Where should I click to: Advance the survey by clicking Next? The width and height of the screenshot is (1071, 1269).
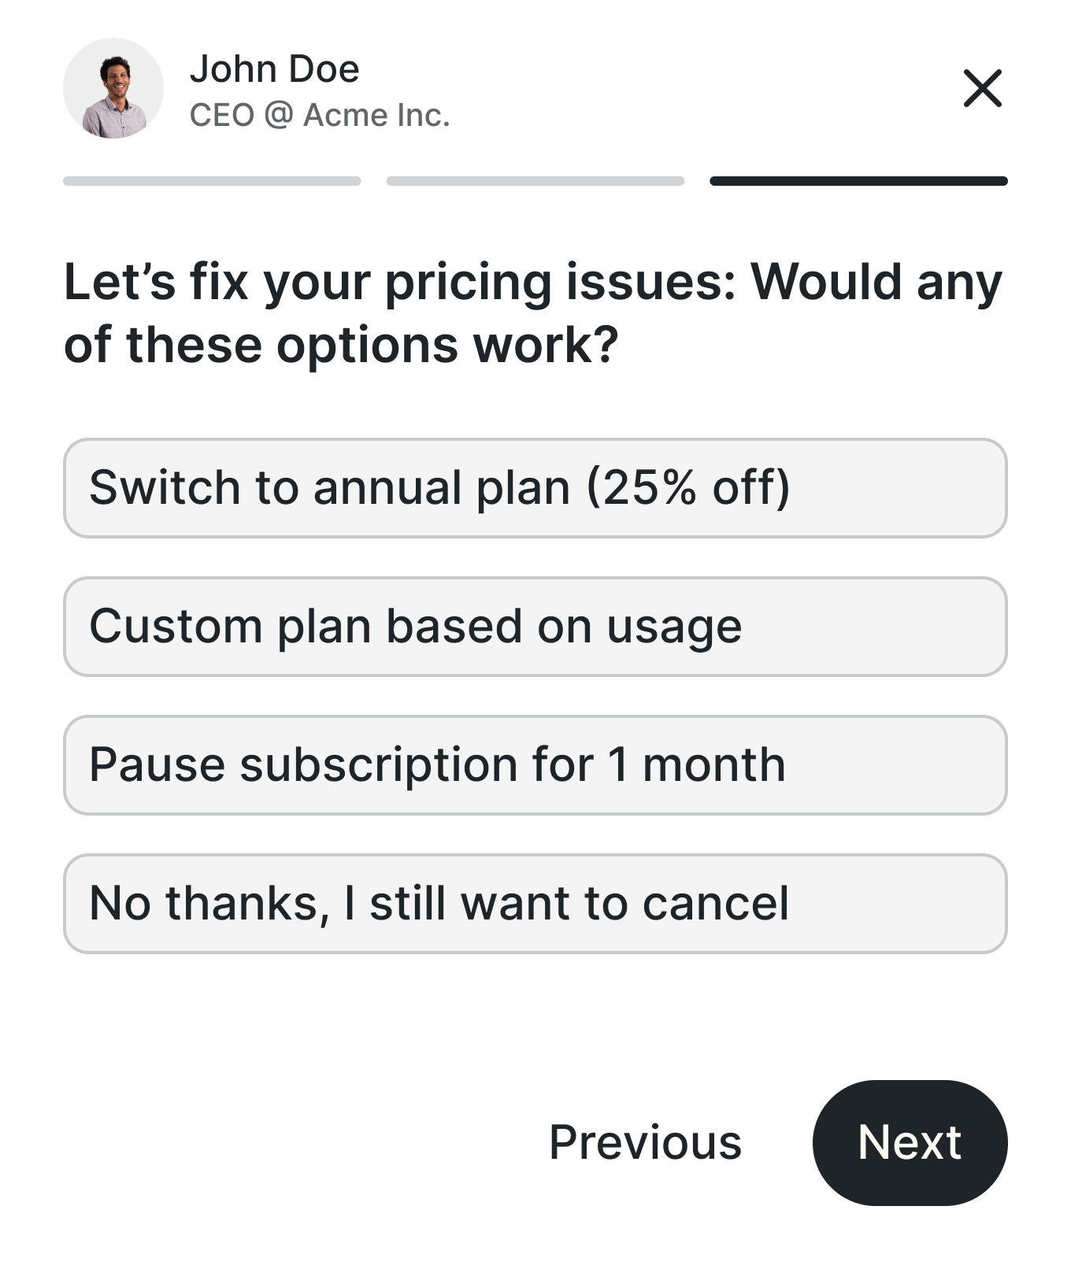coord(910,1142)
